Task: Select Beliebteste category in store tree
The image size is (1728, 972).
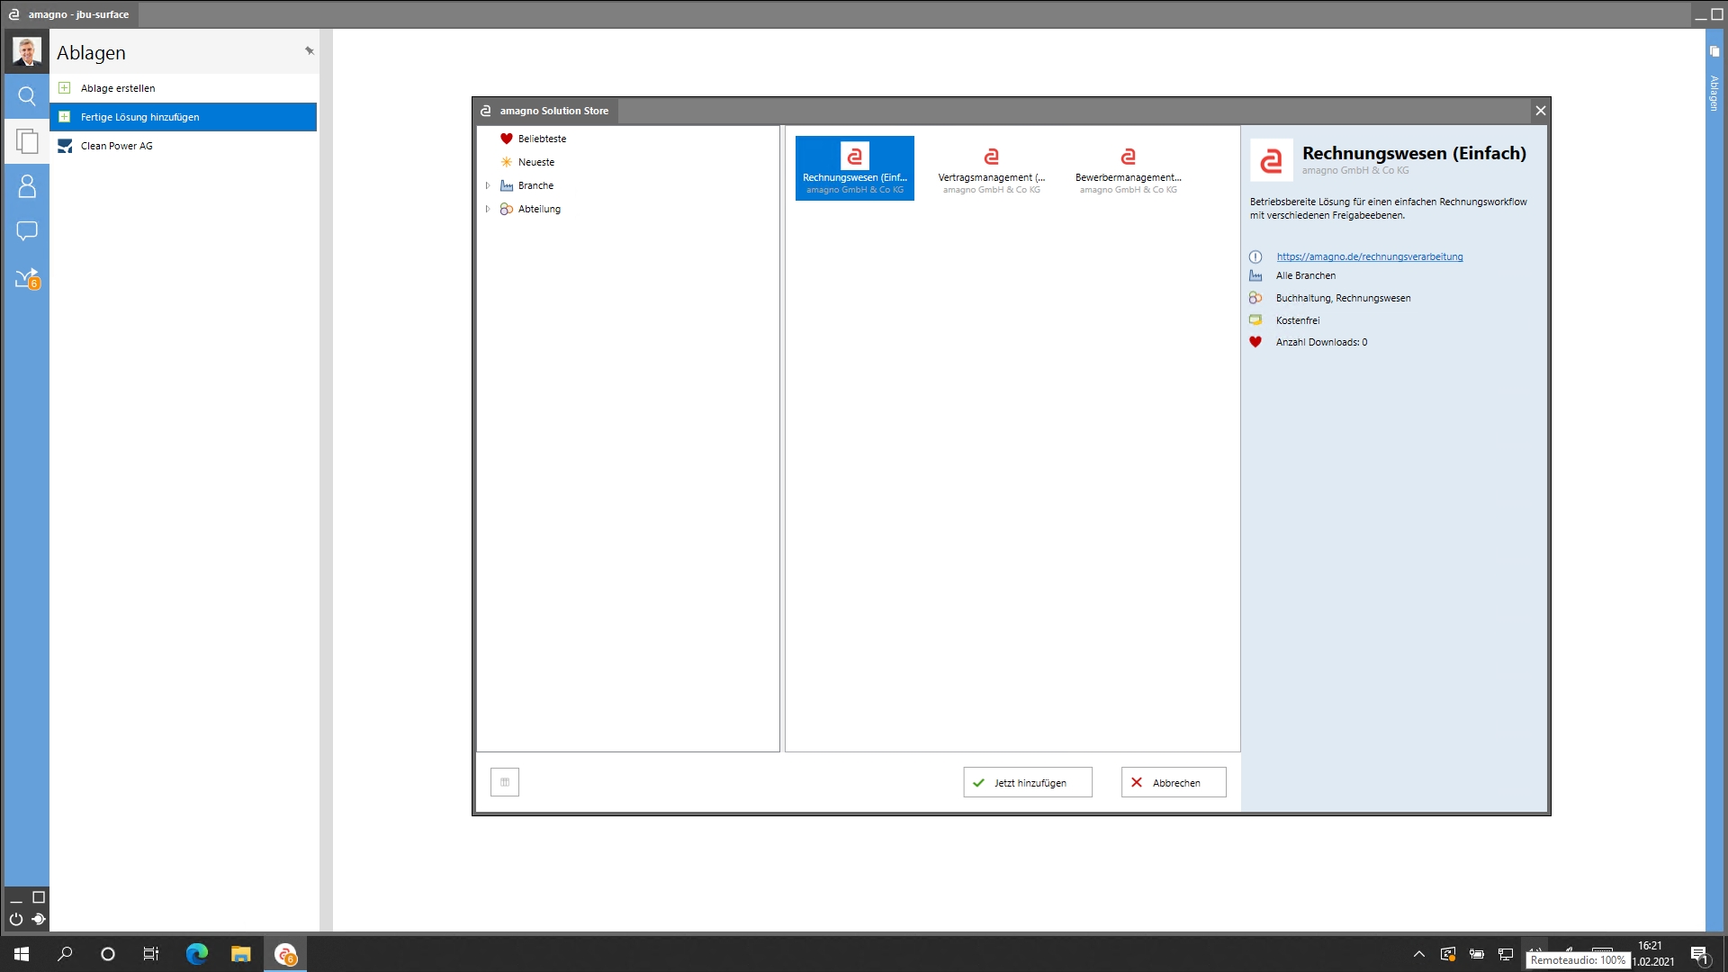Action: (542, 139)
